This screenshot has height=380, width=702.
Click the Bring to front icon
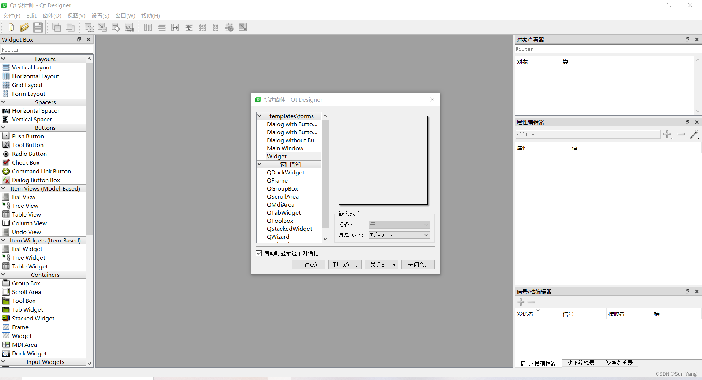(56, 27)
